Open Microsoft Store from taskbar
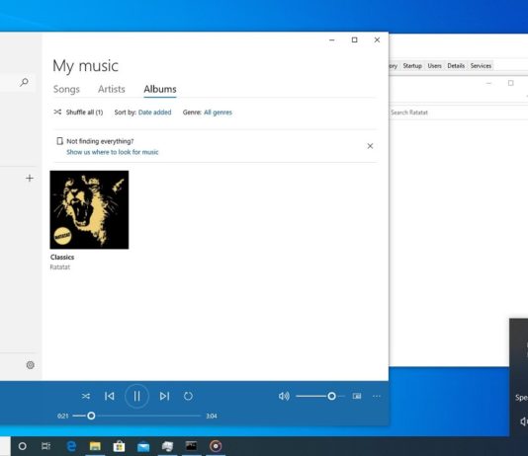This screenshot has height=456, width=528. 119,446
